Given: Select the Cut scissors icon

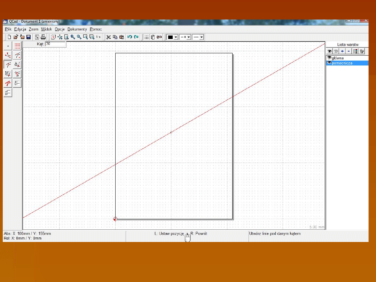Looking at the screenshot, I should [x=109, y=37].
